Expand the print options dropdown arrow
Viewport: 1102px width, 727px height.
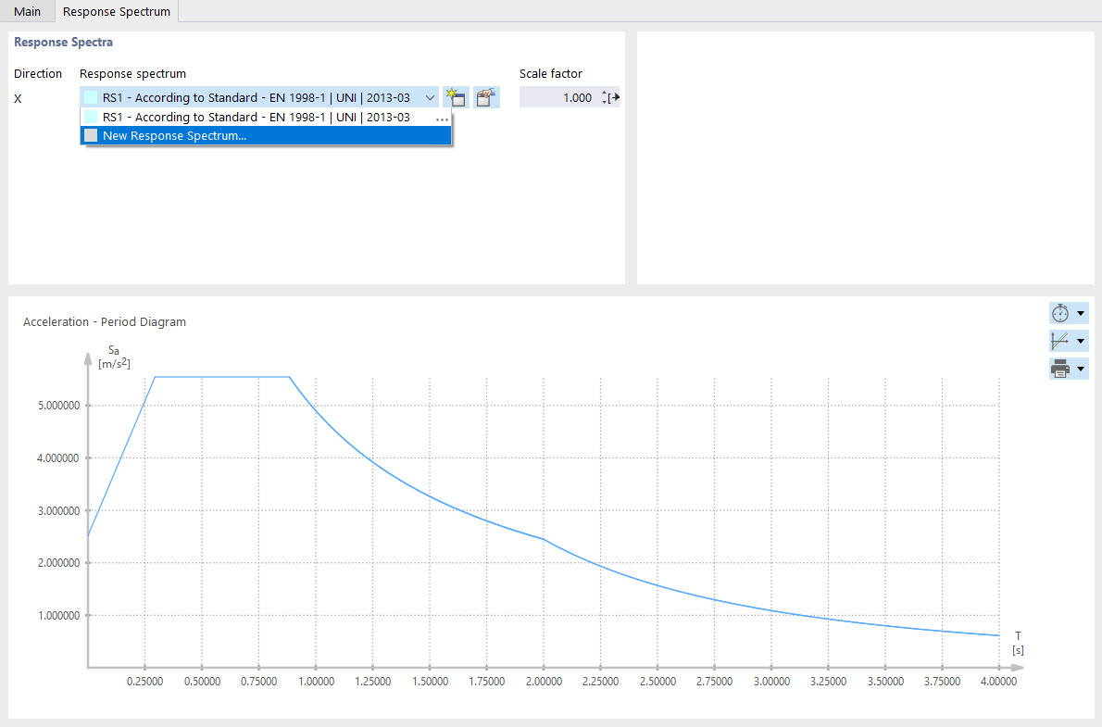1080,369
